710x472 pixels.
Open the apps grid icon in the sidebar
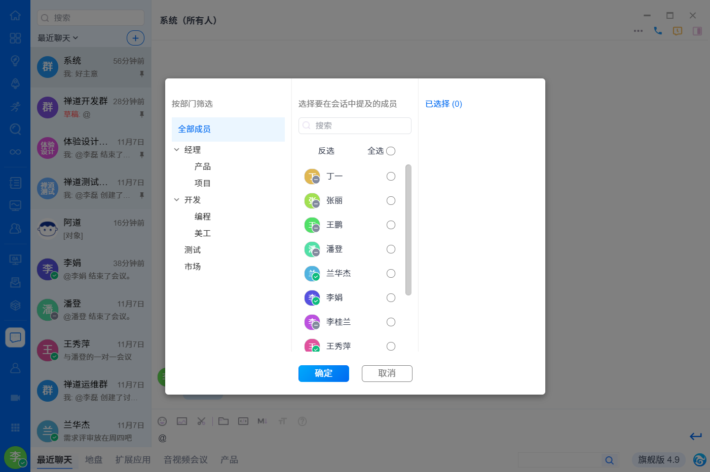15,427
